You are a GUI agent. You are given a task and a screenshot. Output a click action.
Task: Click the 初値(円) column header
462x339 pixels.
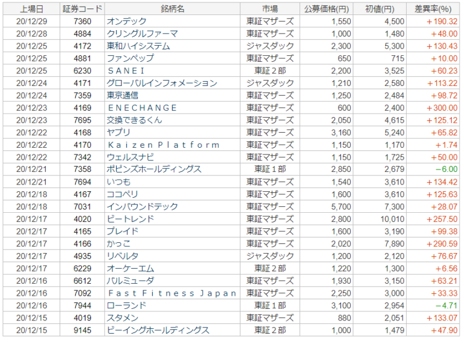[380, 9]
